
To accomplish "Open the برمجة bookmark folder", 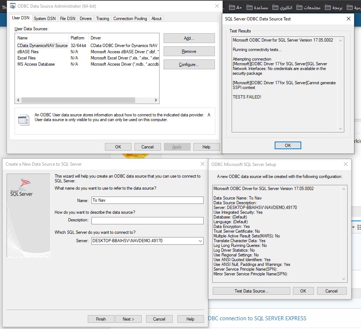I will [x=334, y=8].
